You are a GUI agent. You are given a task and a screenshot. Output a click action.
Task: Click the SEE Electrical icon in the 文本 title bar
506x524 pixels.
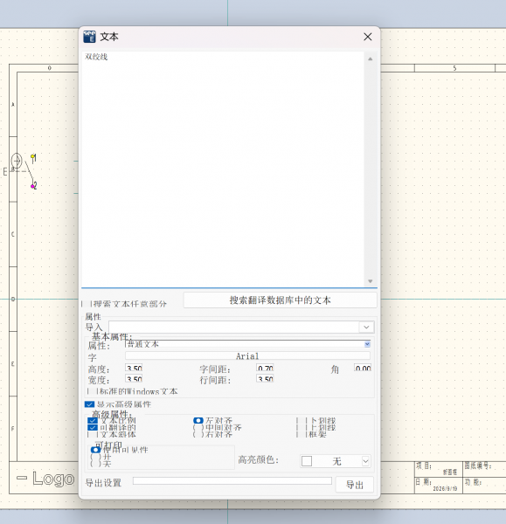click(x=90, y=37)
